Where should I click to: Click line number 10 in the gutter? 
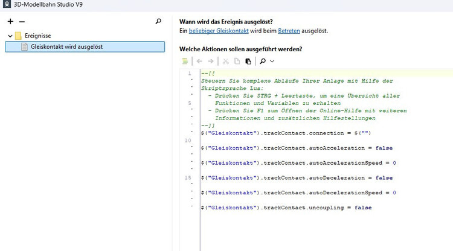pos(188,140)
